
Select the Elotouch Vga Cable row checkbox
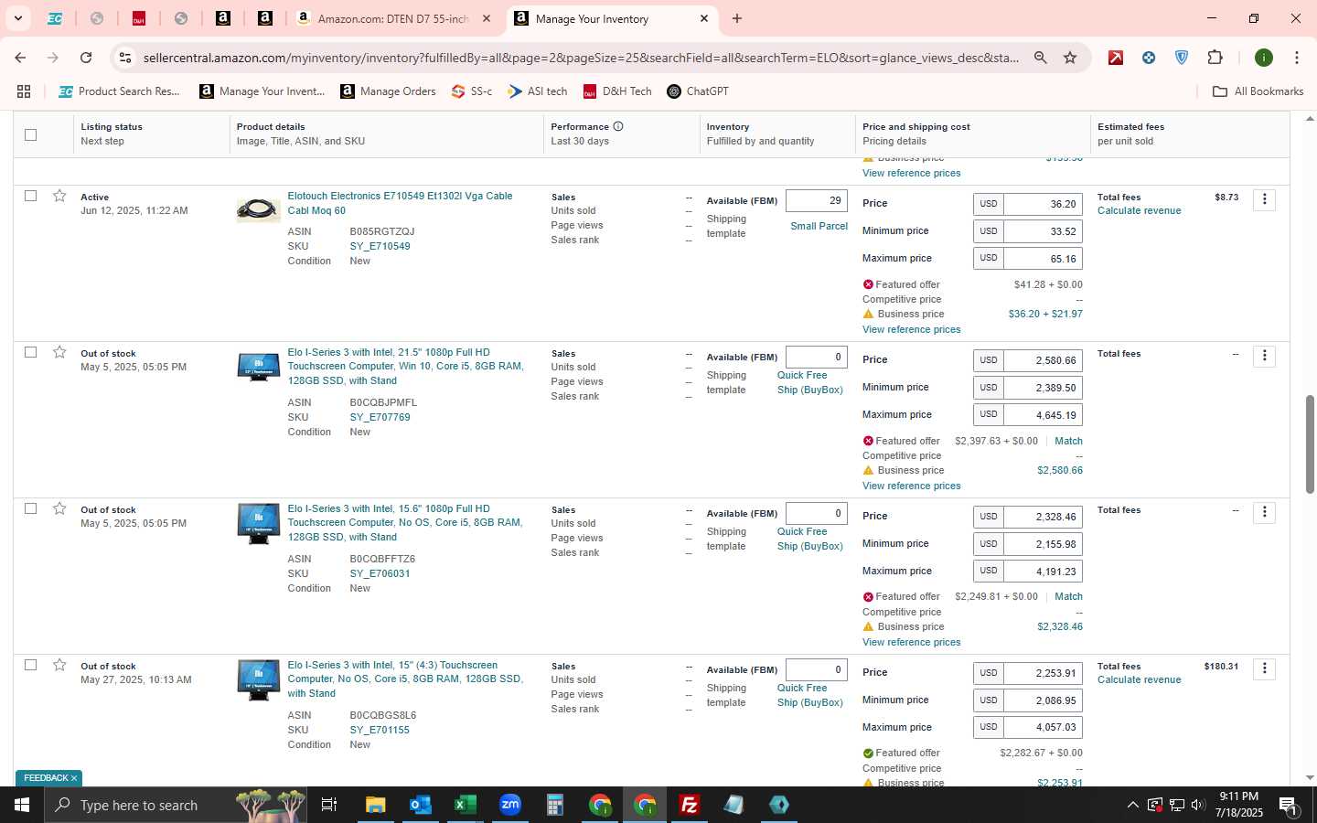pyautogui.click(x=30, y=196)
